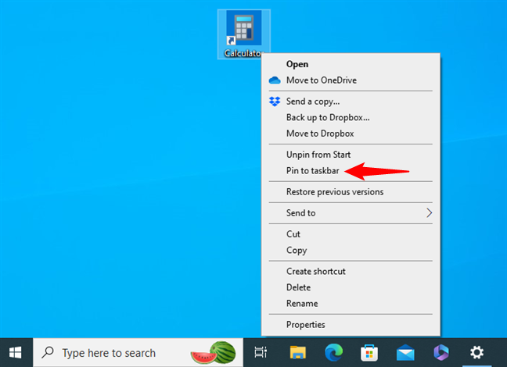
Task: Select the Calculator desktop shortcut icon
Action: [x=244, y=28]
